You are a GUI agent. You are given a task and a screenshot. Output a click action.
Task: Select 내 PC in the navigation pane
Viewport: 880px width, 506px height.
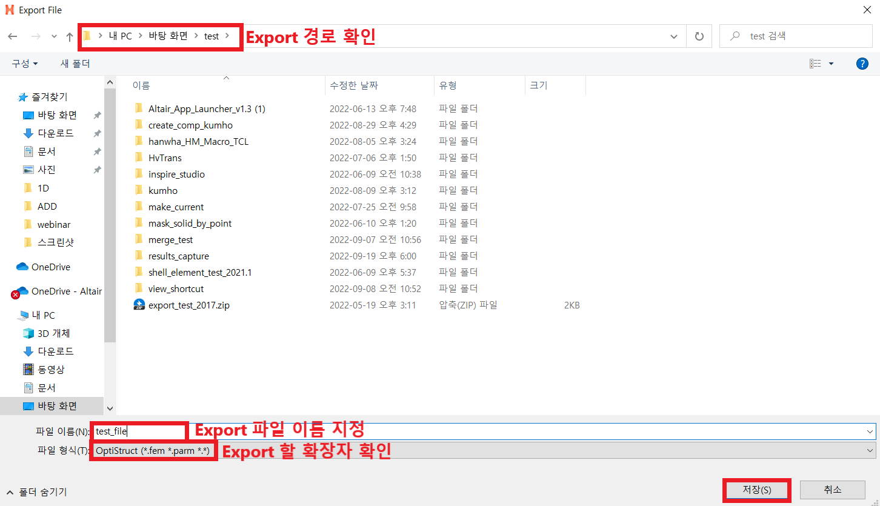pos(36,315)
